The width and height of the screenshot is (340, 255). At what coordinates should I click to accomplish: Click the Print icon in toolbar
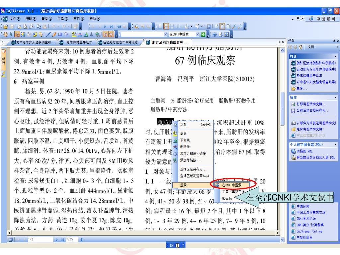(x=19, y=27)
